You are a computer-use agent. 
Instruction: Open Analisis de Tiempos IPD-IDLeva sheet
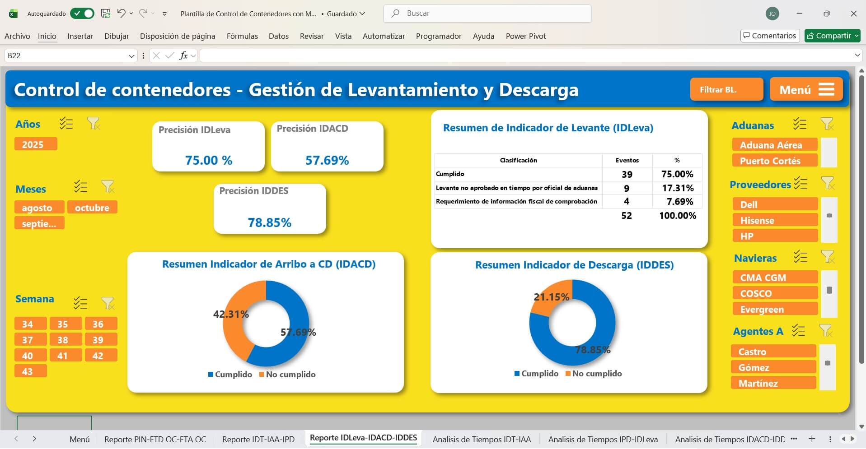603,439
